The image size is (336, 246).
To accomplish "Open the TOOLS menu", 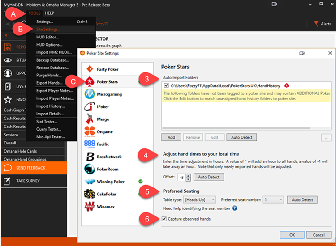I will pyautogui.click(x=34, y=13).
